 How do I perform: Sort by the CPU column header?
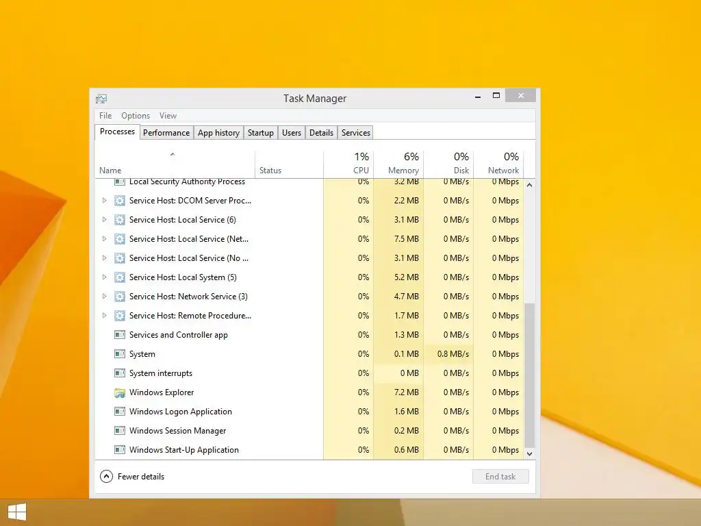point(348,164)
